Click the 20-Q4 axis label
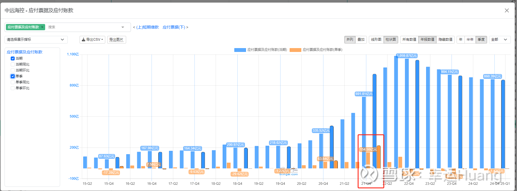 pos(323,184)
